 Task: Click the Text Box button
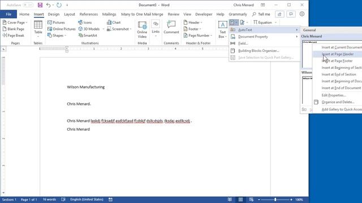(222, 29)
